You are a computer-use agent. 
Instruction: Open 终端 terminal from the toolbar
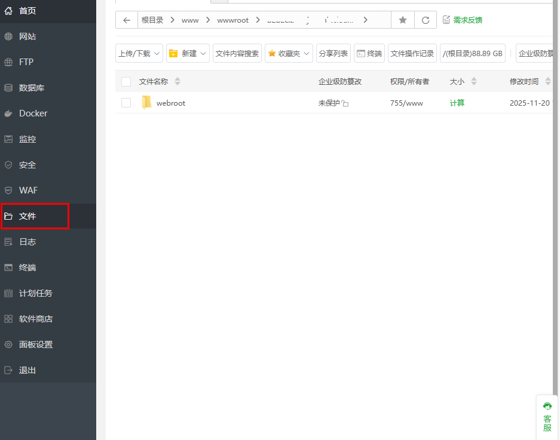coord(369,53)
